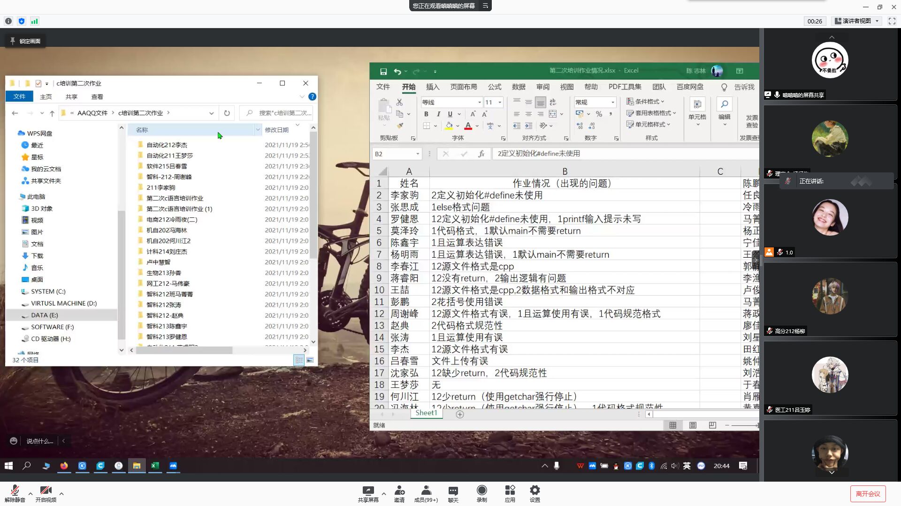Click the 离开会议 leave meeting button
Image resolution: width=901 pixels, height=506 pixels.
click(868, 493)
